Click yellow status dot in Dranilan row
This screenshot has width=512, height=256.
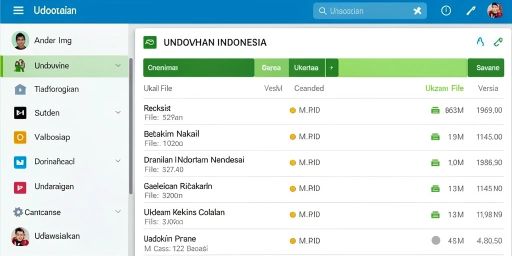point(292,162)
